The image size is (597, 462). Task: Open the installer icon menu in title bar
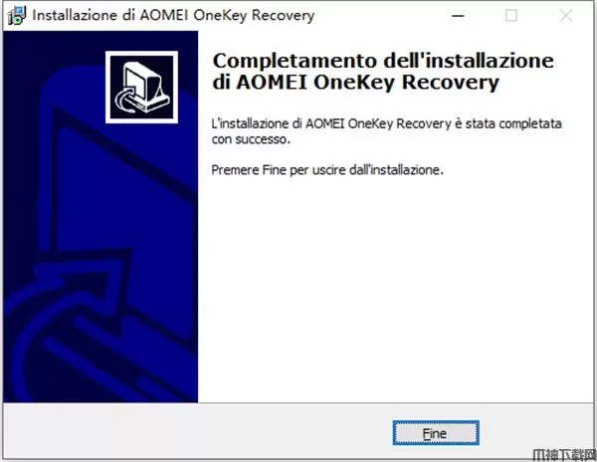point(17,16)
